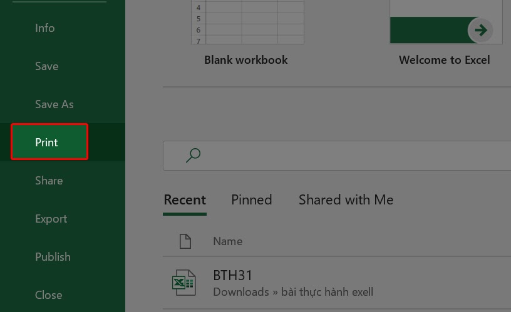The height and width of the screenshot is (312, 511).
Task: Open the Info page in sidebar
Action: pos(44,28)
